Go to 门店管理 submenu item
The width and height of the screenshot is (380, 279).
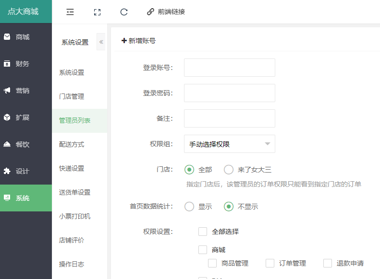(72, 96)
